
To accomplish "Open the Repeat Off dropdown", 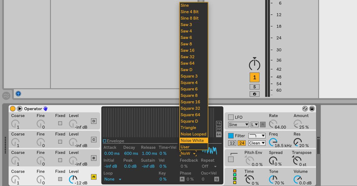I will pos(209,166).
